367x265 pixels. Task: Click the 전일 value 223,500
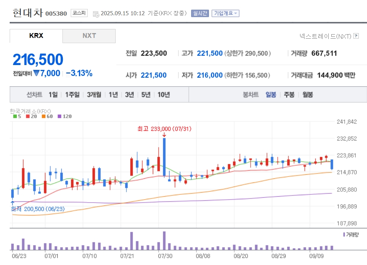pyautogui.click(x=154, y=53)
